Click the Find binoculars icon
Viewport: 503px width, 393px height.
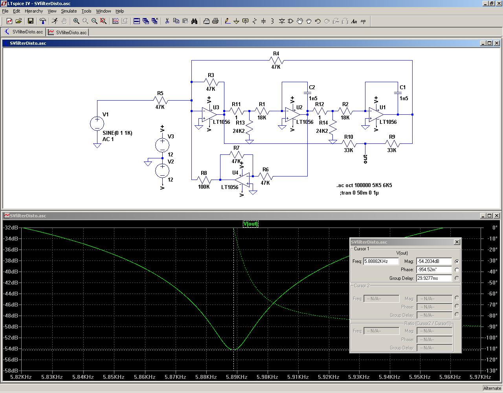pyautogui.click(x=194, y=21)
